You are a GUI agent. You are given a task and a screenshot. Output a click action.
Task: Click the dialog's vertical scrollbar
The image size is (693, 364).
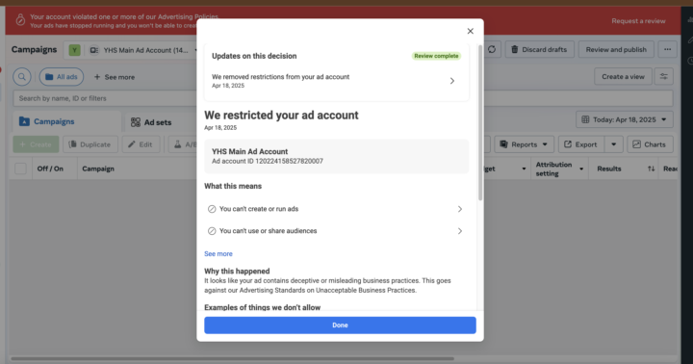coord(480,123)
